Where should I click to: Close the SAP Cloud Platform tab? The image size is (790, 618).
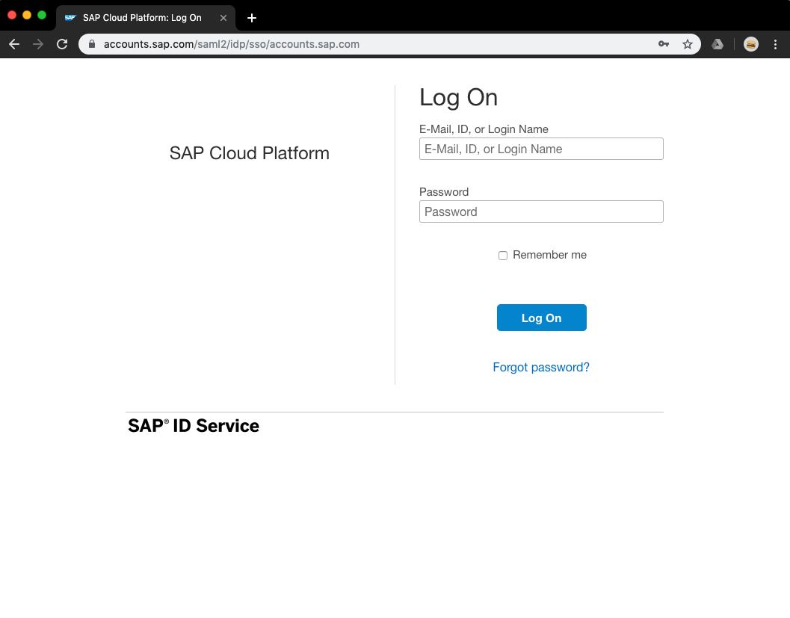point(223,18)
